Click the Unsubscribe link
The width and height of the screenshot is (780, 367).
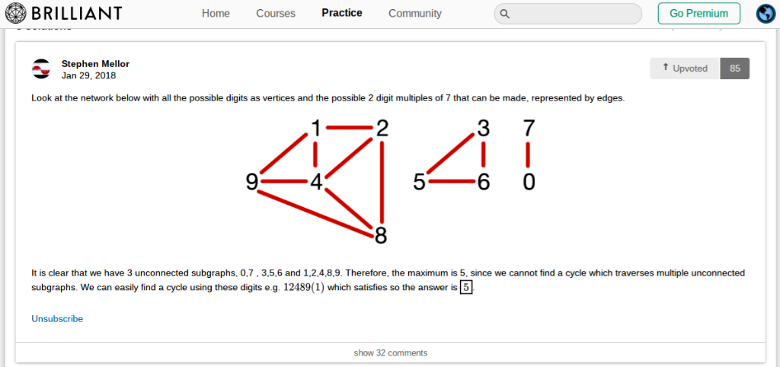(57, 318)
